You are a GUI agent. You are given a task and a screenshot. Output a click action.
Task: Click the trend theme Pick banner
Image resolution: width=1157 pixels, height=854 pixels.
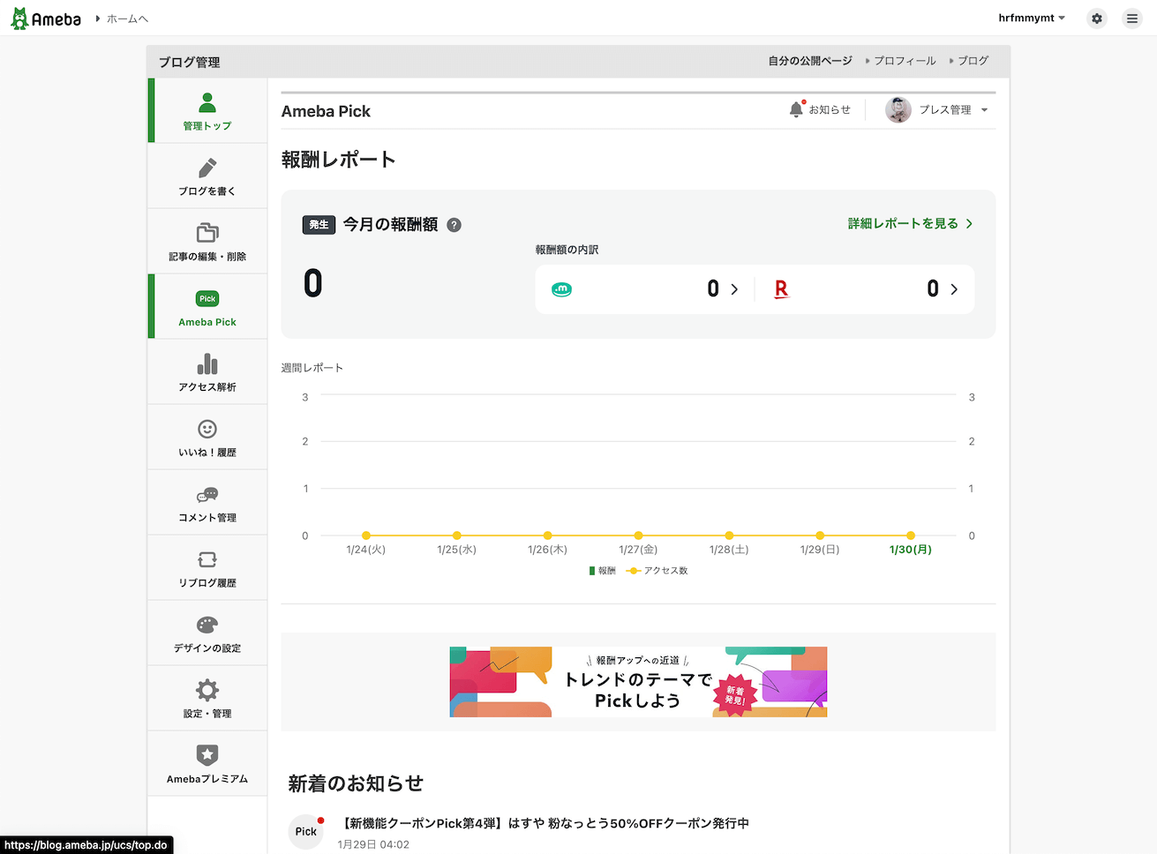click(638, 682)
